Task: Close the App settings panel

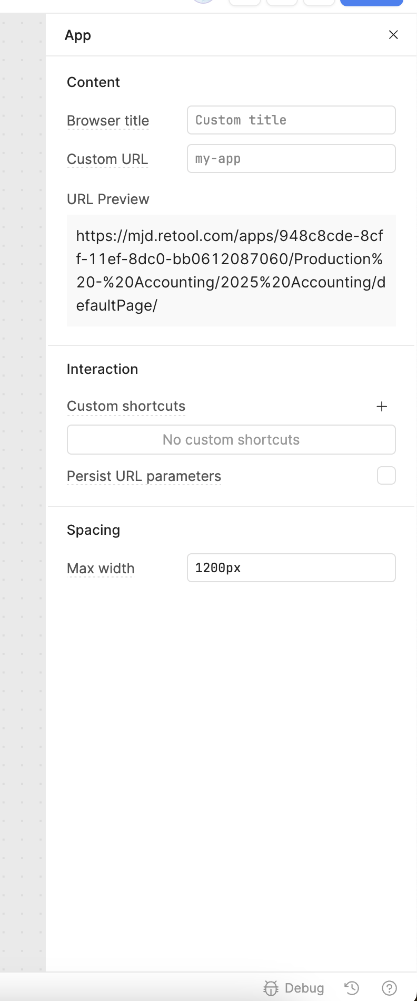Action: (x=393, y=35)
